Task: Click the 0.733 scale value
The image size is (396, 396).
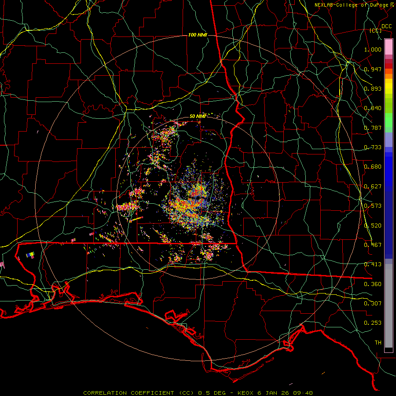Action: (373, 147)
